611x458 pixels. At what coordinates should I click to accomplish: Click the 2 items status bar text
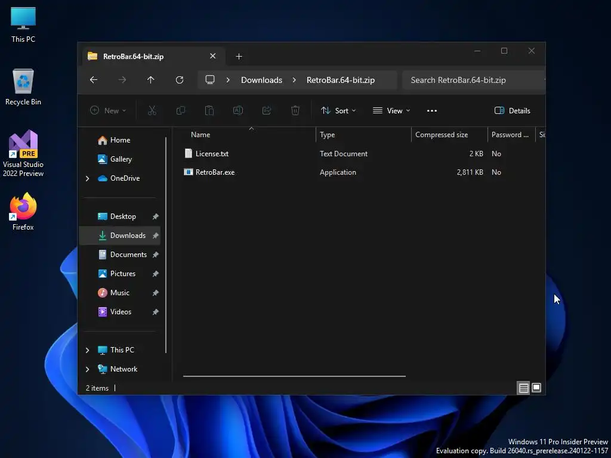coord(97,388)
